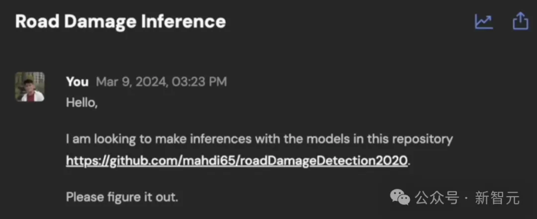
Task: Open the sender's profile avatar
Action: click(x=30, y=86)
